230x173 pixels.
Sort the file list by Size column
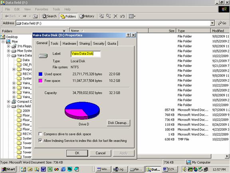(x=162, y=31)
